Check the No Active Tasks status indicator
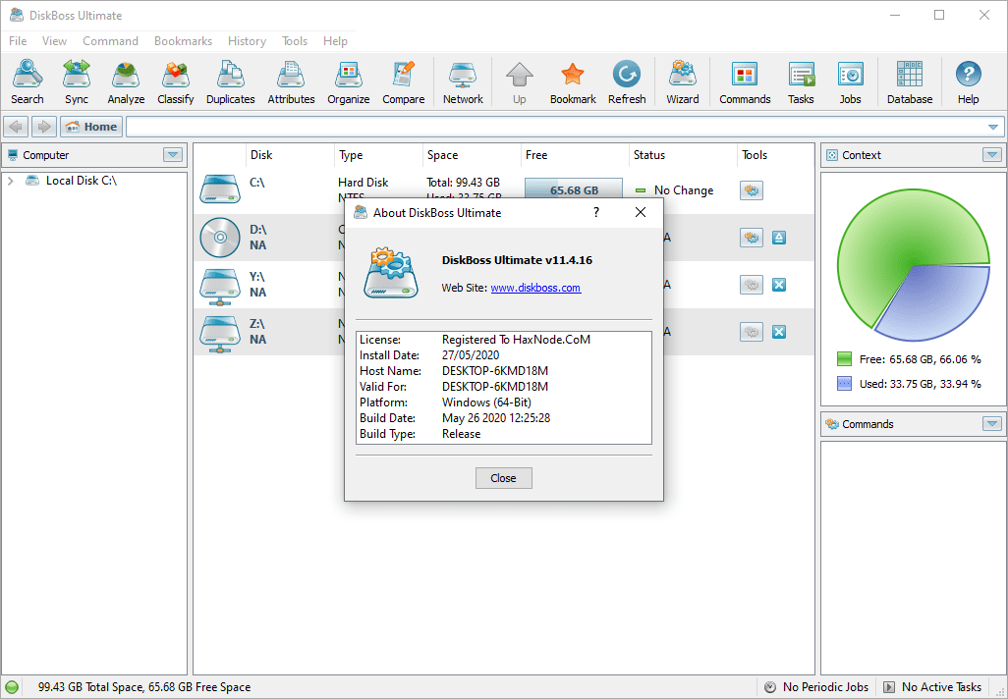 (932, 687)
